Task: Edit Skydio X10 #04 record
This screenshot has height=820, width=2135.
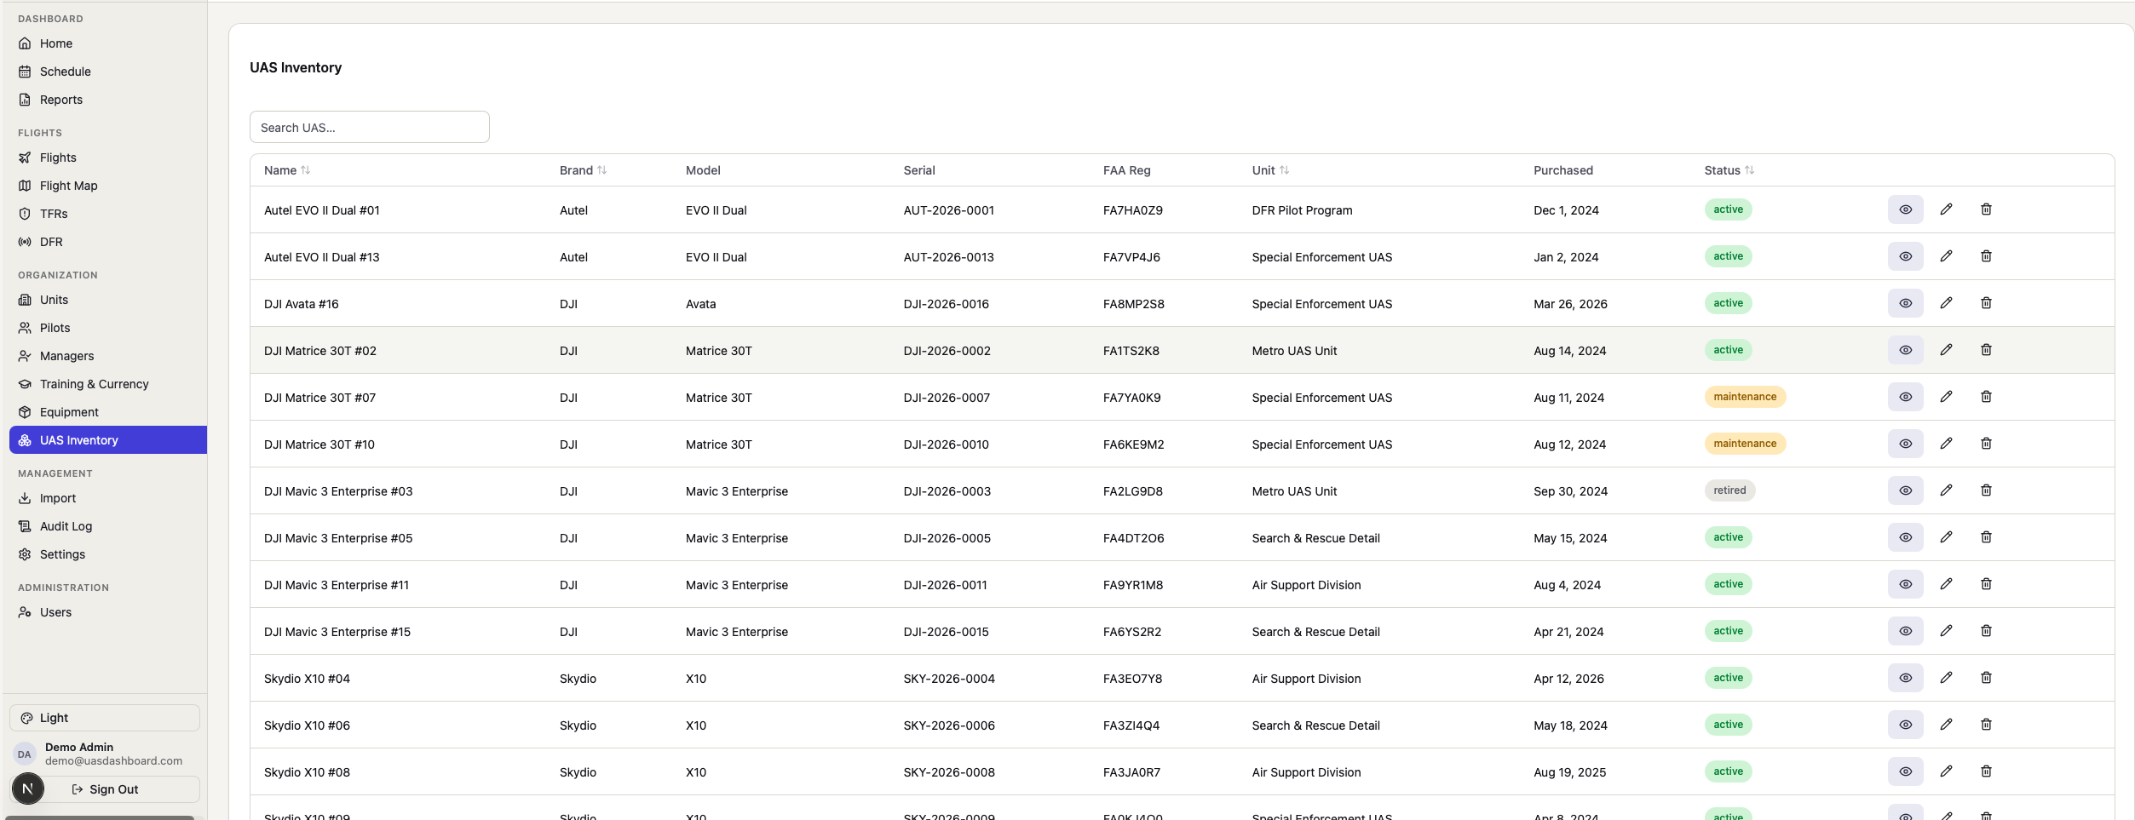Action: [x=1946, y=678]
